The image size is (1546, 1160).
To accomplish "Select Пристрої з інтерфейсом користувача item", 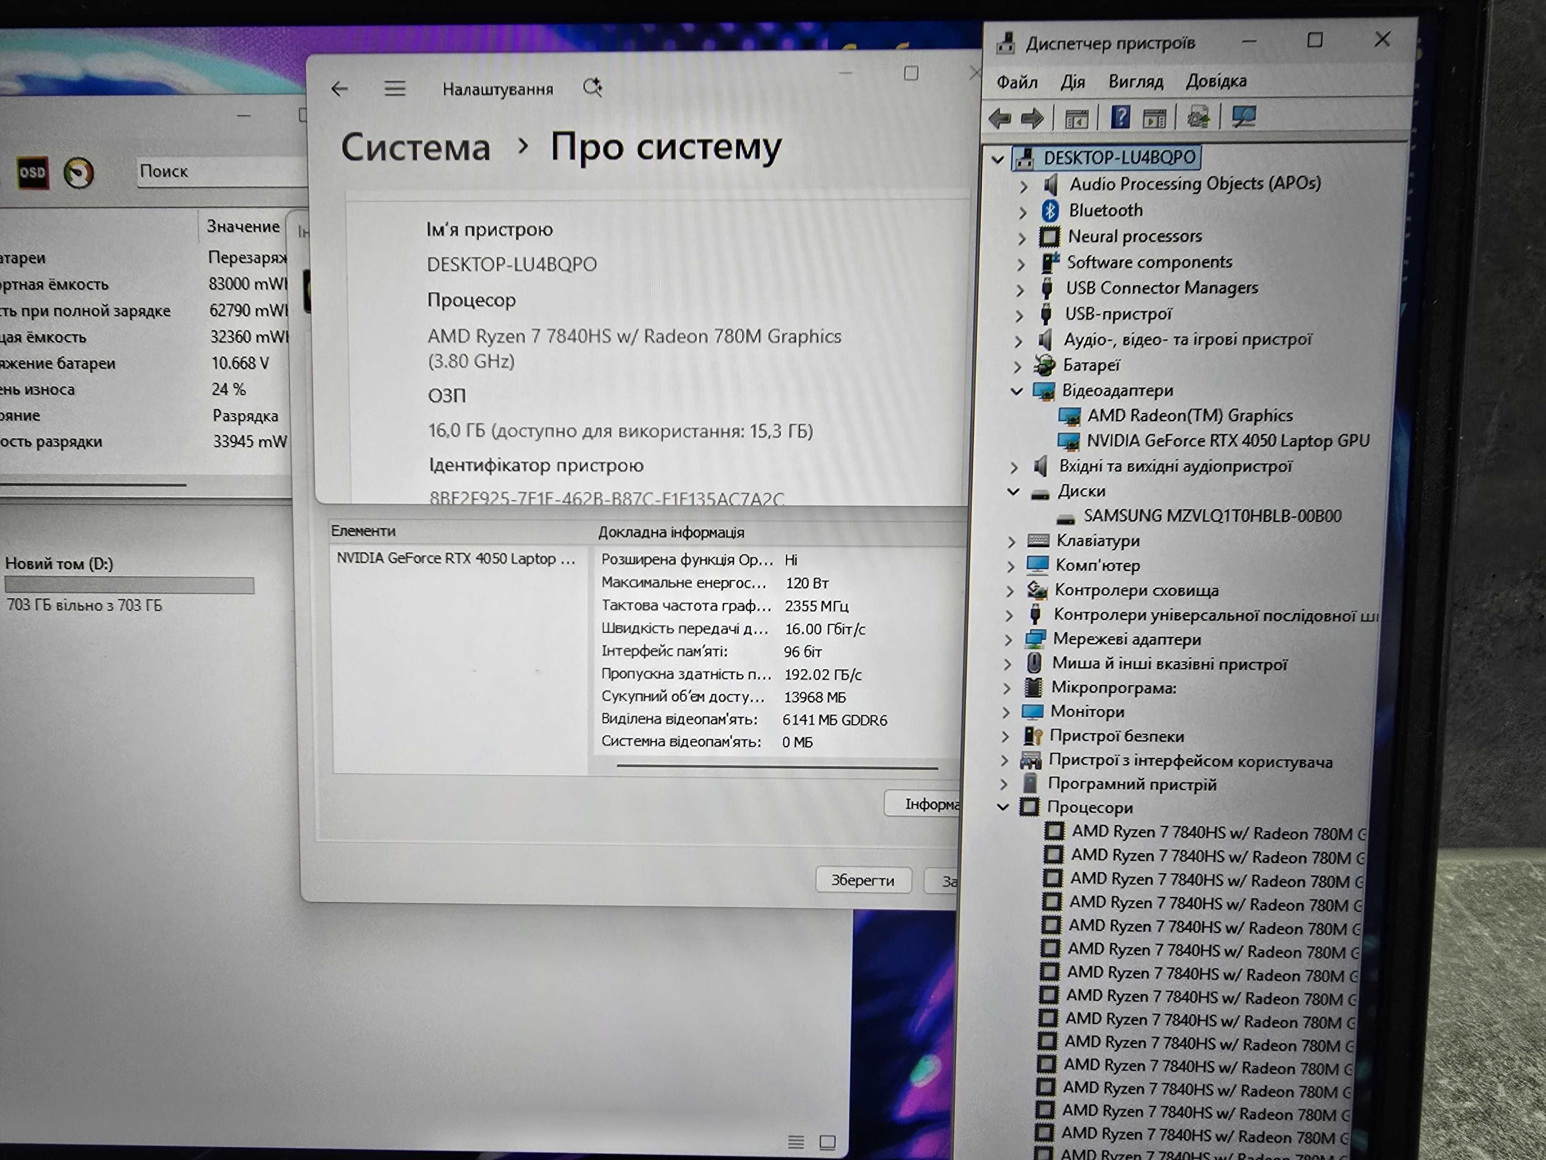I will (1190, 761).
